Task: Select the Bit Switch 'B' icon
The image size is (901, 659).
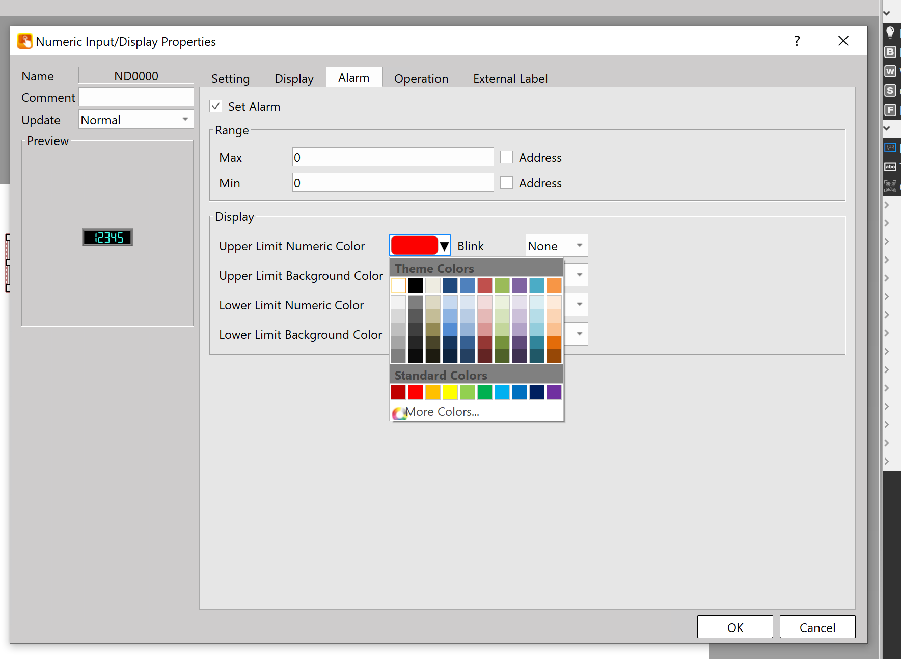Action: pyautogui.click(x=890, y=52)
